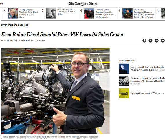The width and height of the screenshot is (165, 139).
Task: Open 'Takata Airbag Inquiry Widens' article
Action: (145, 93)
